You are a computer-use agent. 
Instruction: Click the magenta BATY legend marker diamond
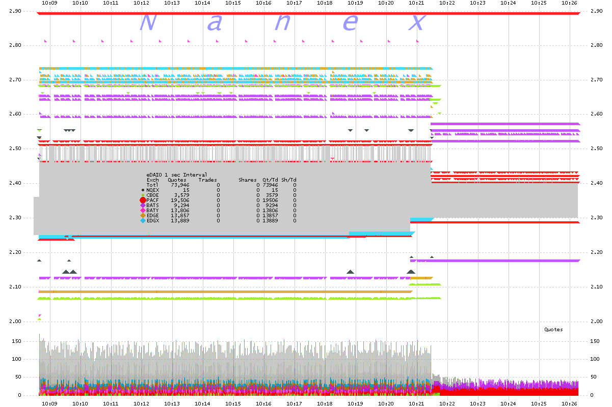click(x=143, y=210)
